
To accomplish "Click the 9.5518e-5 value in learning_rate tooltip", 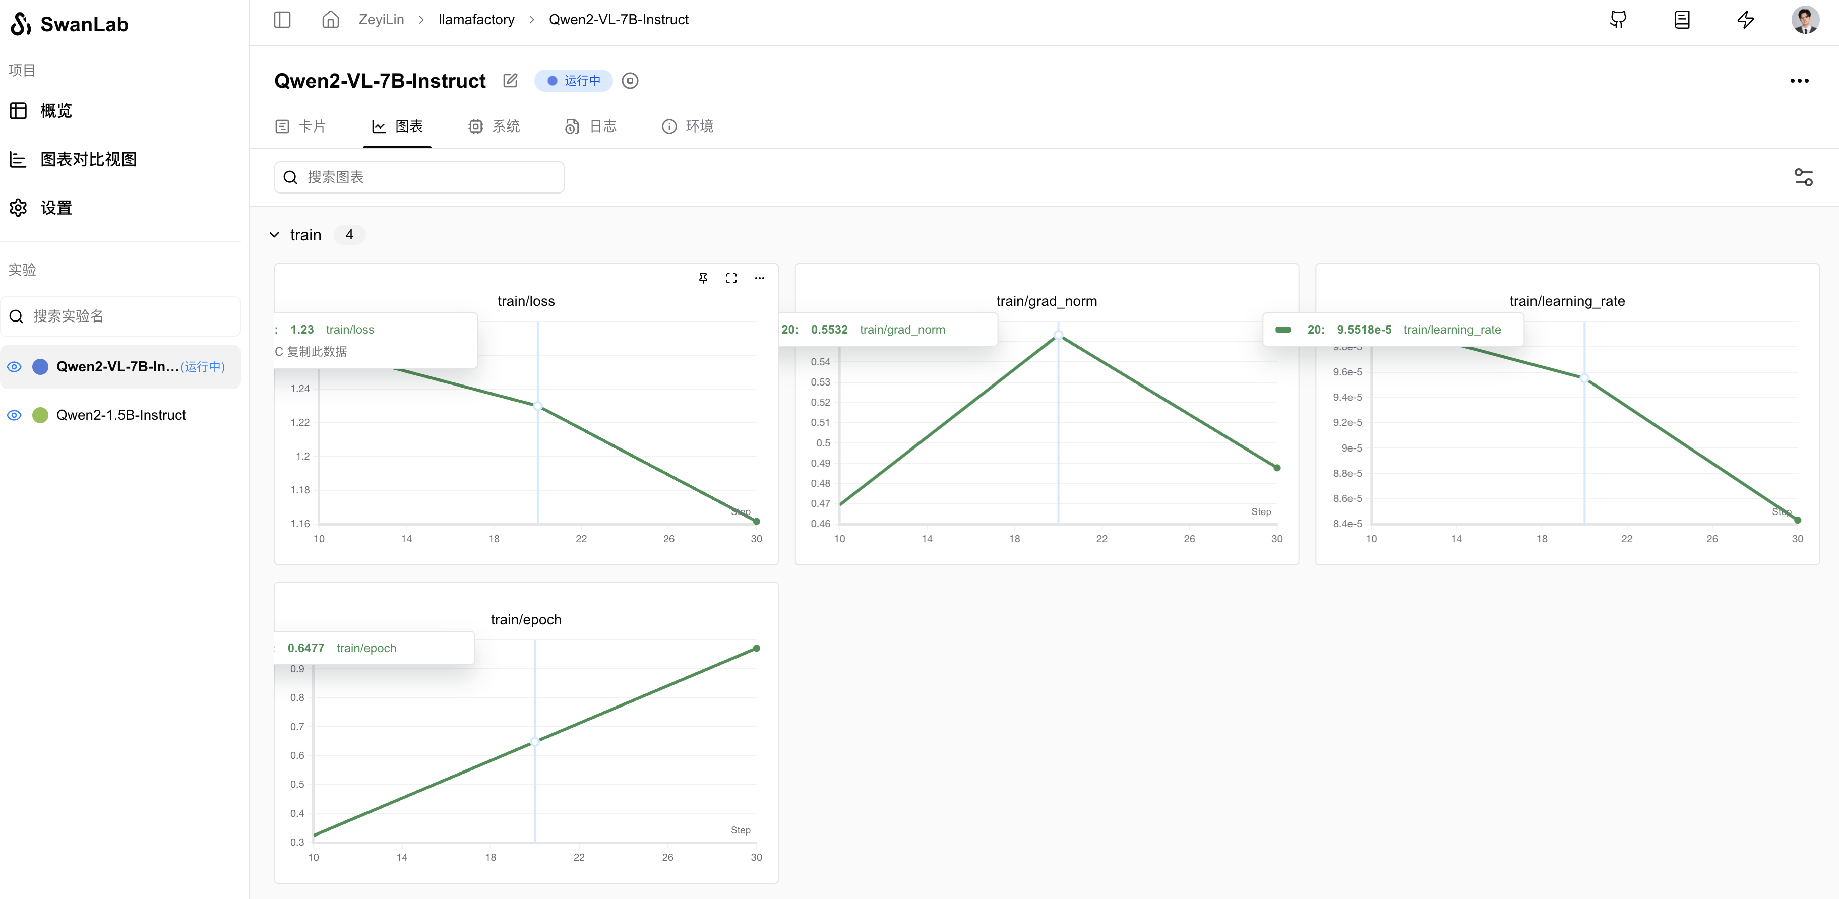I will click(x=1364, y=330).
